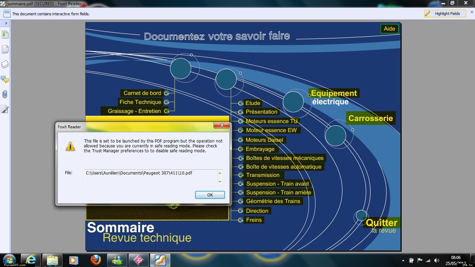The height and width of the screenshot is (267, 475).
Task: Open the Direction chapter
Action: (257, 211)
